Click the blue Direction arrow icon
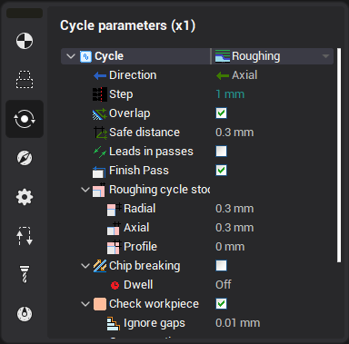 tap(100, 75)
